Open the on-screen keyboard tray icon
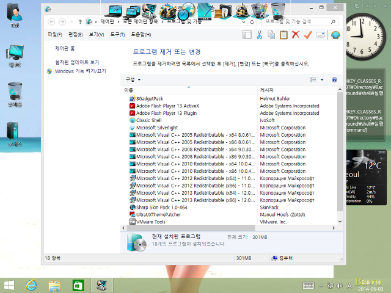 coord(309,286)
